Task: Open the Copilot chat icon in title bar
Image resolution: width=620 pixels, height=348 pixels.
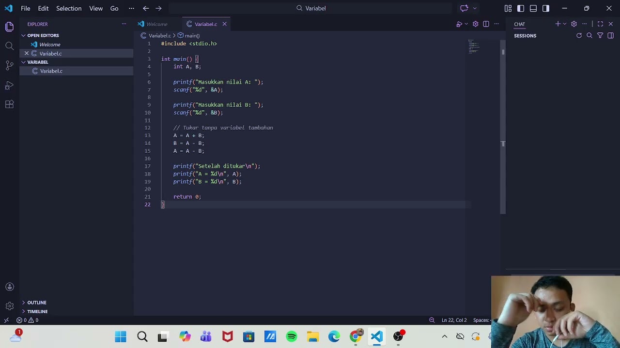Action: coord(464,8)
